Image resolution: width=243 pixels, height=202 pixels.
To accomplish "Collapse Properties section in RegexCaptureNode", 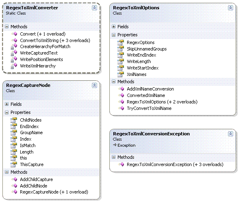I will [x=6, y=113].
